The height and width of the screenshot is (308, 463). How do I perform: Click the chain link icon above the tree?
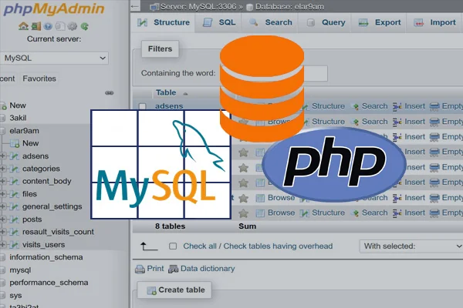click(110, 93)
